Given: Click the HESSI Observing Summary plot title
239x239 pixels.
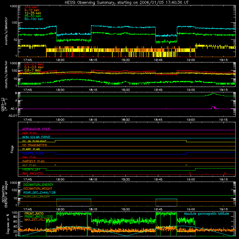Looking at the screenshot, I should (x=126, y=2).
